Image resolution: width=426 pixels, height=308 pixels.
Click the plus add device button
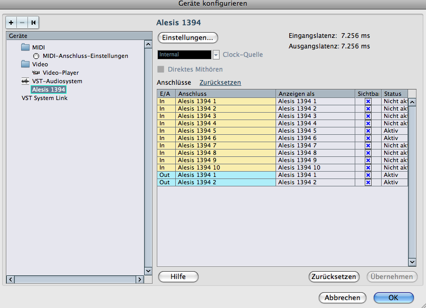pyautogui.click(x=11, y=23)
